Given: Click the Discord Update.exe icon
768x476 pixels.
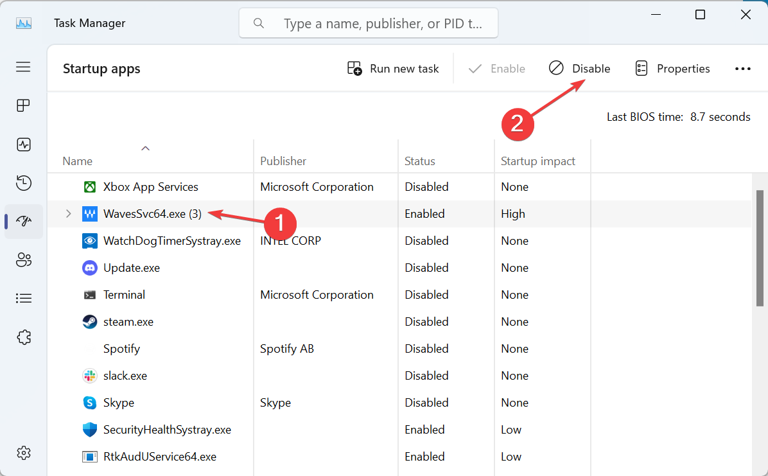Looking at the screenshot, I should pos(90,268).
